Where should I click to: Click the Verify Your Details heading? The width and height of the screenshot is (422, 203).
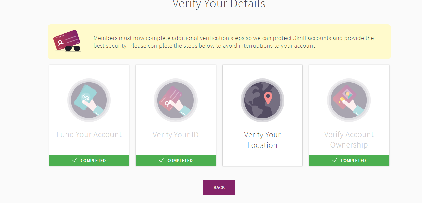(219, 4)
